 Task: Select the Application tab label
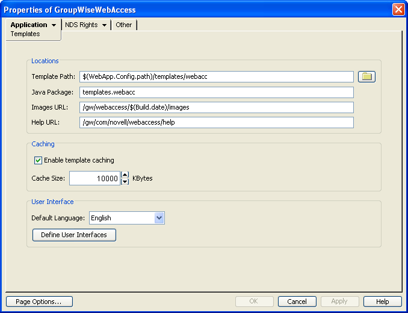[29, 25]
